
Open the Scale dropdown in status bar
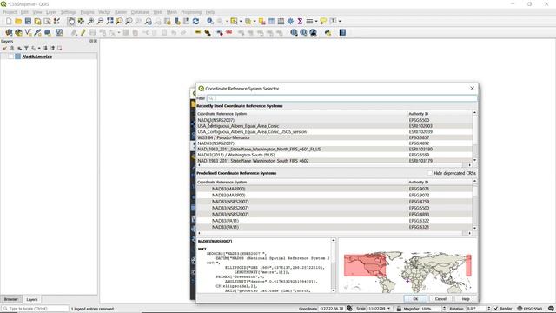click(388, 309)
